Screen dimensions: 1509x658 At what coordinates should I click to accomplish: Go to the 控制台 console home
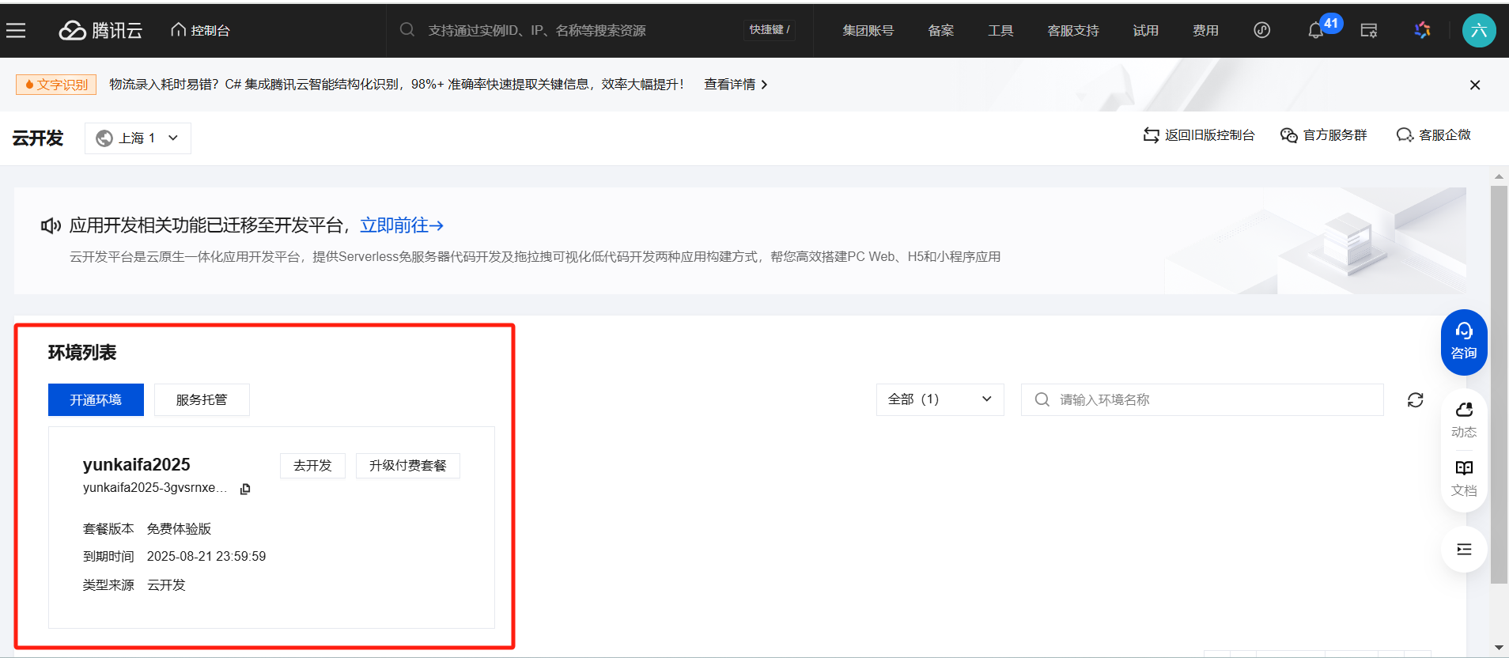coord(200,30)
